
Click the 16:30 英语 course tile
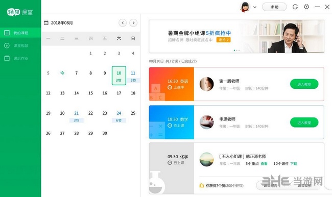pyautogui.click(x=172, y=84)
